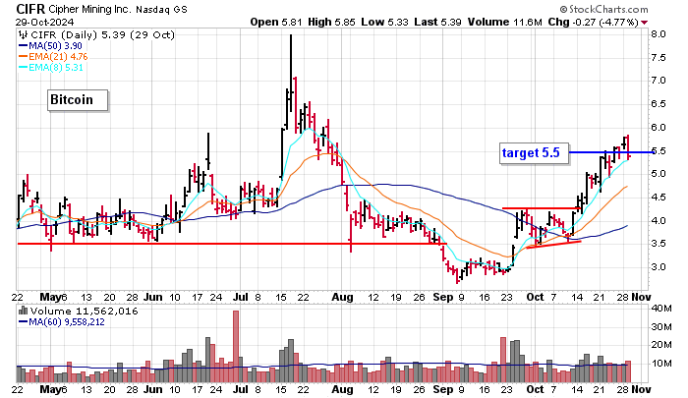Click the MA(50) 3.90 legend entry

(55, 45)
